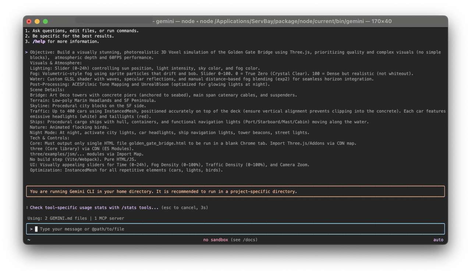The width and height of the screenshot is (471, 275).
Task: Click the esc to cancel hint text
Action: (x=184, y=208)
